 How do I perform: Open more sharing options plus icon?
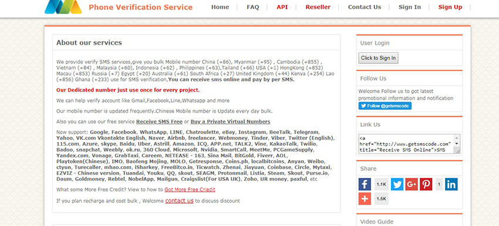click(365, 198)
